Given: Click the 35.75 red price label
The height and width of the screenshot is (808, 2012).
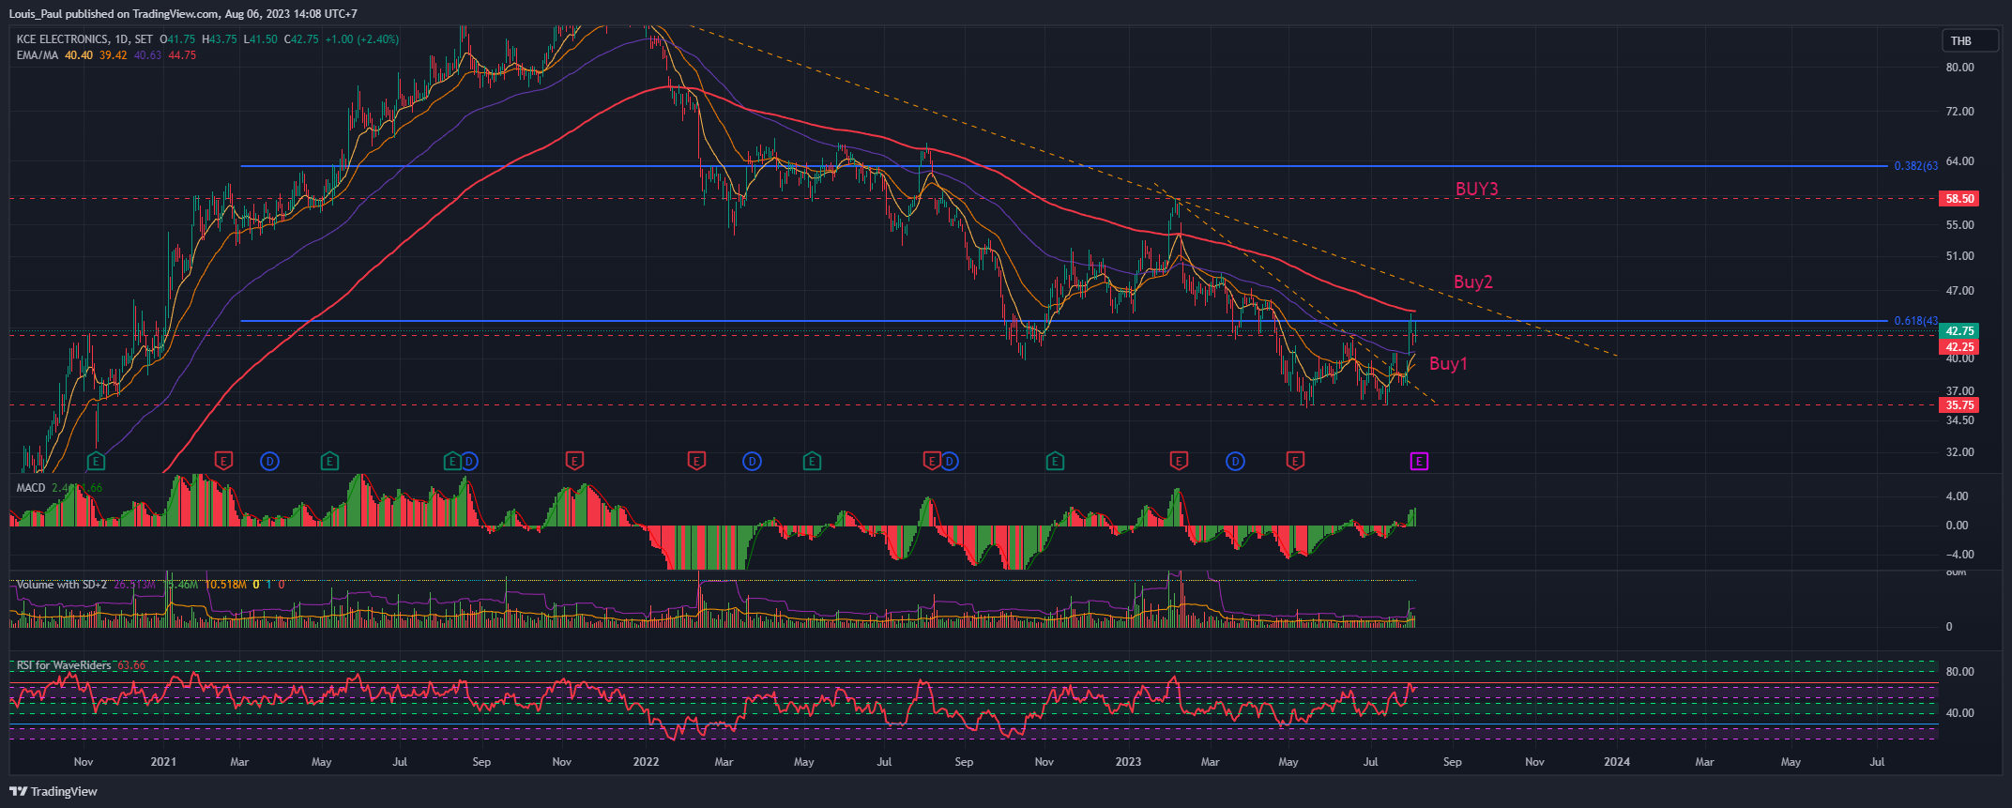Looking at the screenshot, I should point(1959,405).
